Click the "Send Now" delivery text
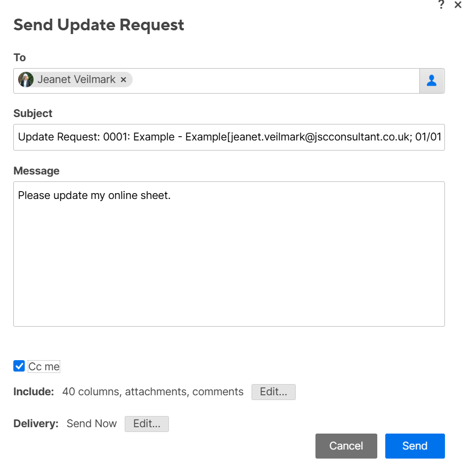Viewport: 462px width, 474px height. click(x=92, y=424)
